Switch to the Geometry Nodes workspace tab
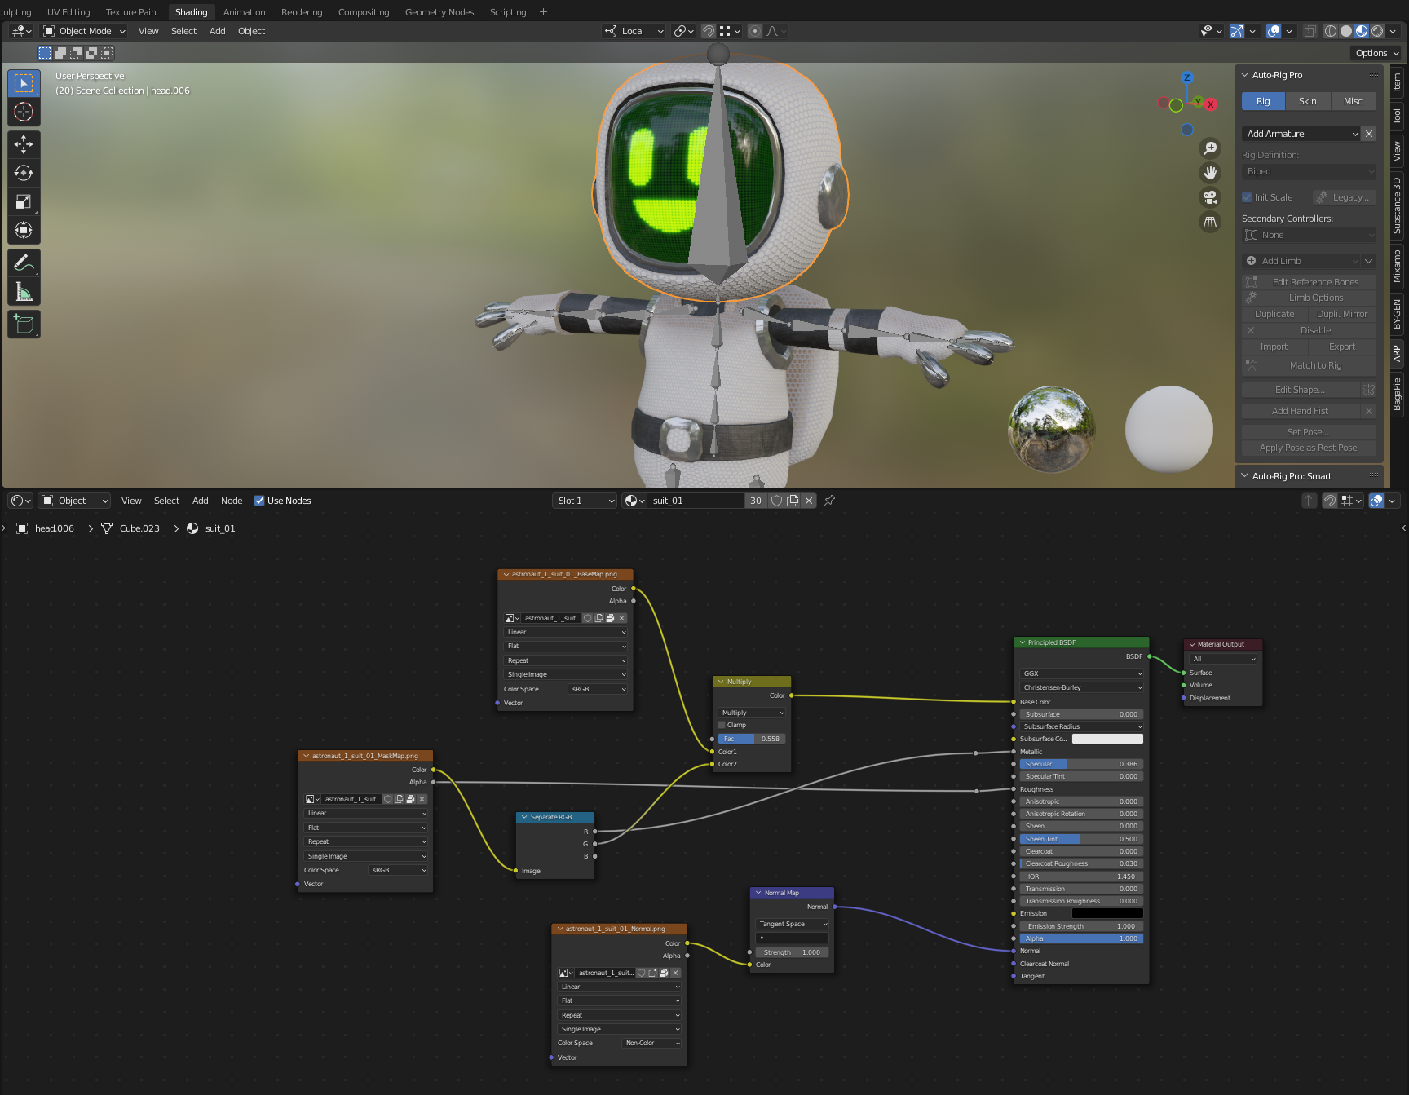Screen dimensions: 1409x1095 click(439, 11)
